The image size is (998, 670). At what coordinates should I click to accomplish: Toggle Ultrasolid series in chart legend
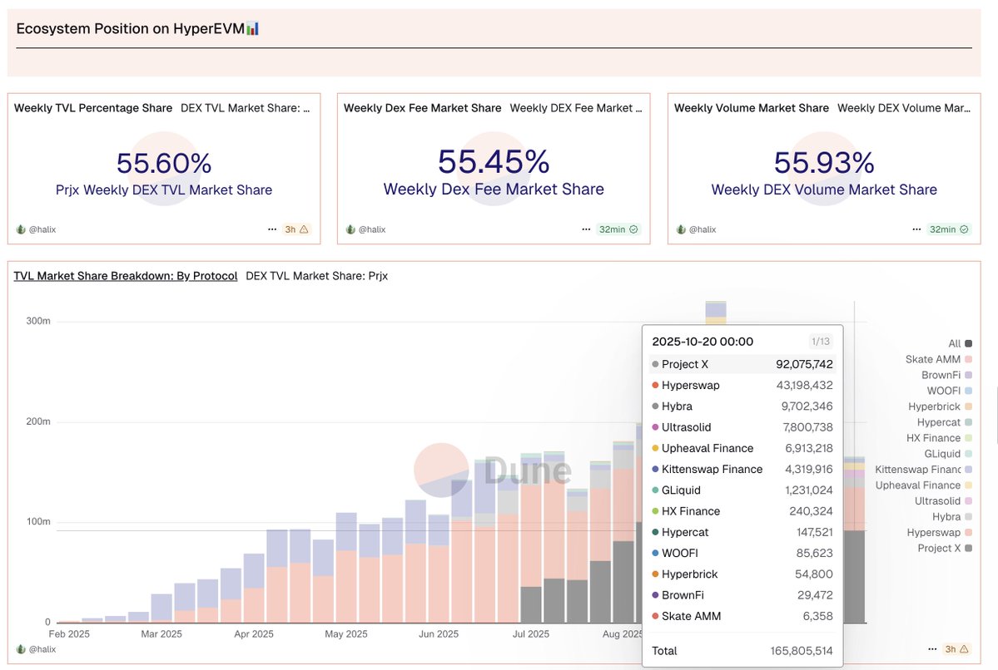[x=943, y=501]
